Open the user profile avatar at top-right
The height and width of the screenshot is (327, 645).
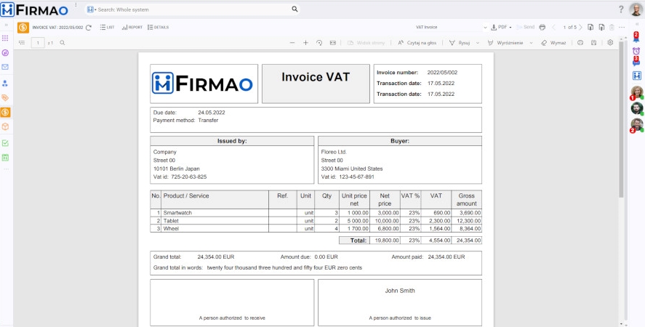pos(636,9)
